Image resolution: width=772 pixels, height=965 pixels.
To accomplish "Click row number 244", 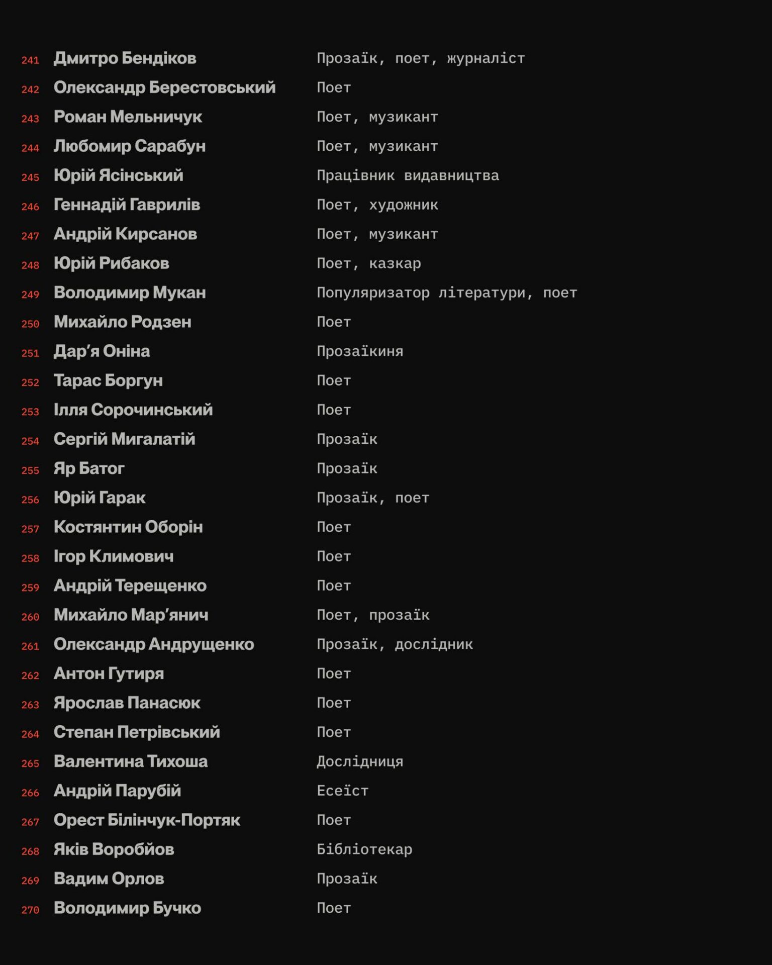I will pos(30,148).
